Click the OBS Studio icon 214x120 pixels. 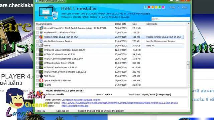(41, 76)
